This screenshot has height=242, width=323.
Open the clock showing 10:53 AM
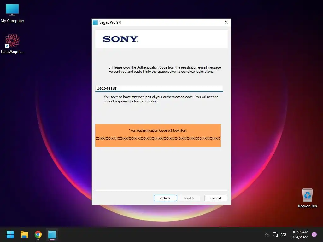299,234
